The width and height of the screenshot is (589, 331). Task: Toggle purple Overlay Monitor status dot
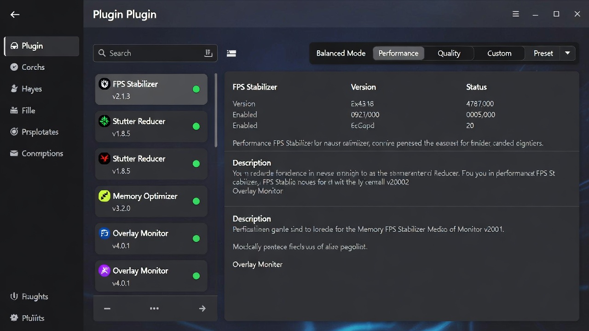point(196,276)
